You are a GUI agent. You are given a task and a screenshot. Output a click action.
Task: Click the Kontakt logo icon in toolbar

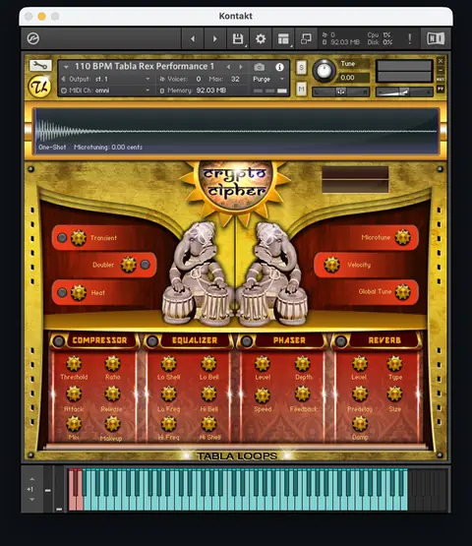pyautogui.click(x=33, y=38)
